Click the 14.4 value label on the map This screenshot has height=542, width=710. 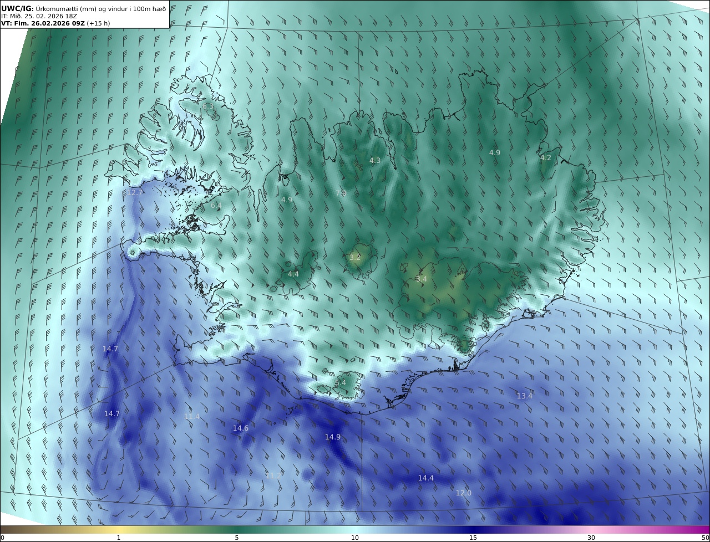click(x=426, y=478)
